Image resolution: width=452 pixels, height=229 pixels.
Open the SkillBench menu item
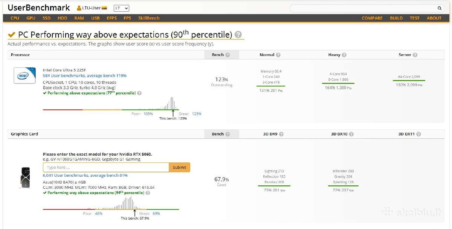tap(149, 18)
